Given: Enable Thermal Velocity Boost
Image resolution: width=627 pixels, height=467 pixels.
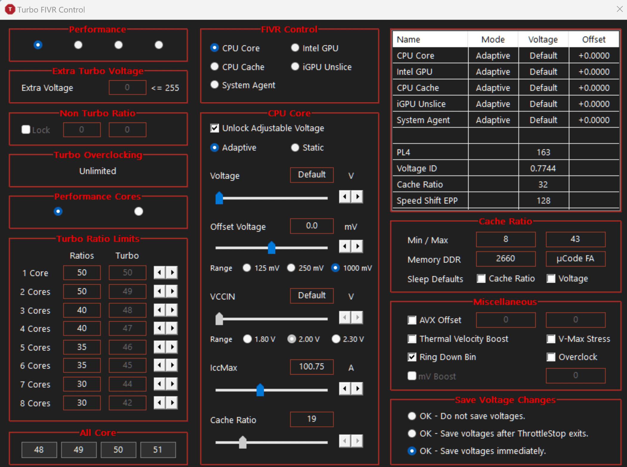Looking at the screenshot, I should [412, 339].
